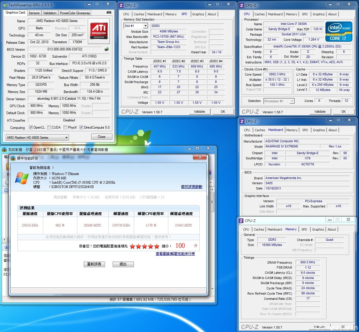Click OK in CPU-Z SPD window
This screenshot has width=359, height=332.
click(223, 112)
